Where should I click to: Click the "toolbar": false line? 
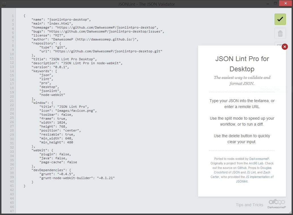[x=56, y=115]
